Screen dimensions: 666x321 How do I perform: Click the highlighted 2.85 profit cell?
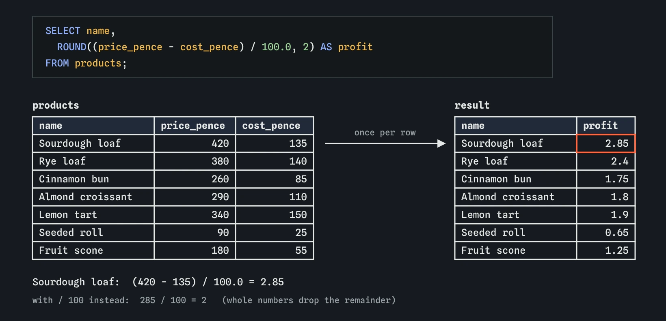[606, 143]
